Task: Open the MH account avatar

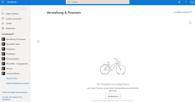Action: tap(192, 2)
